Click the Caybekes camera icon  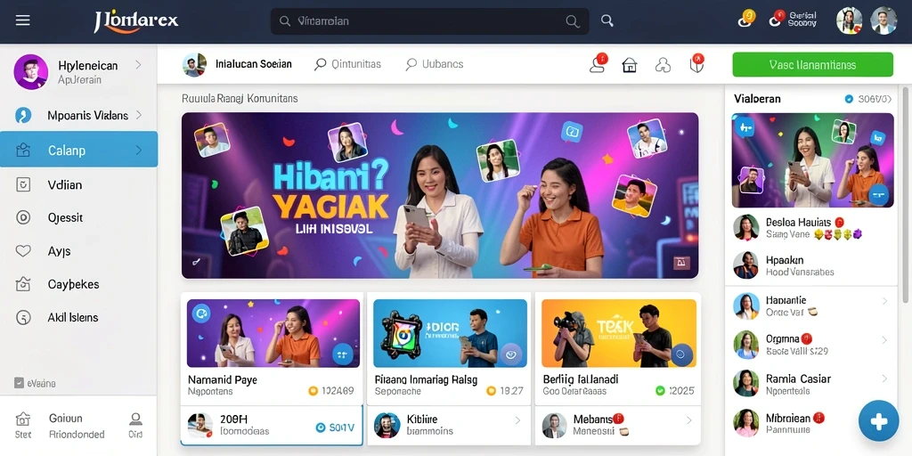(22, 284)
